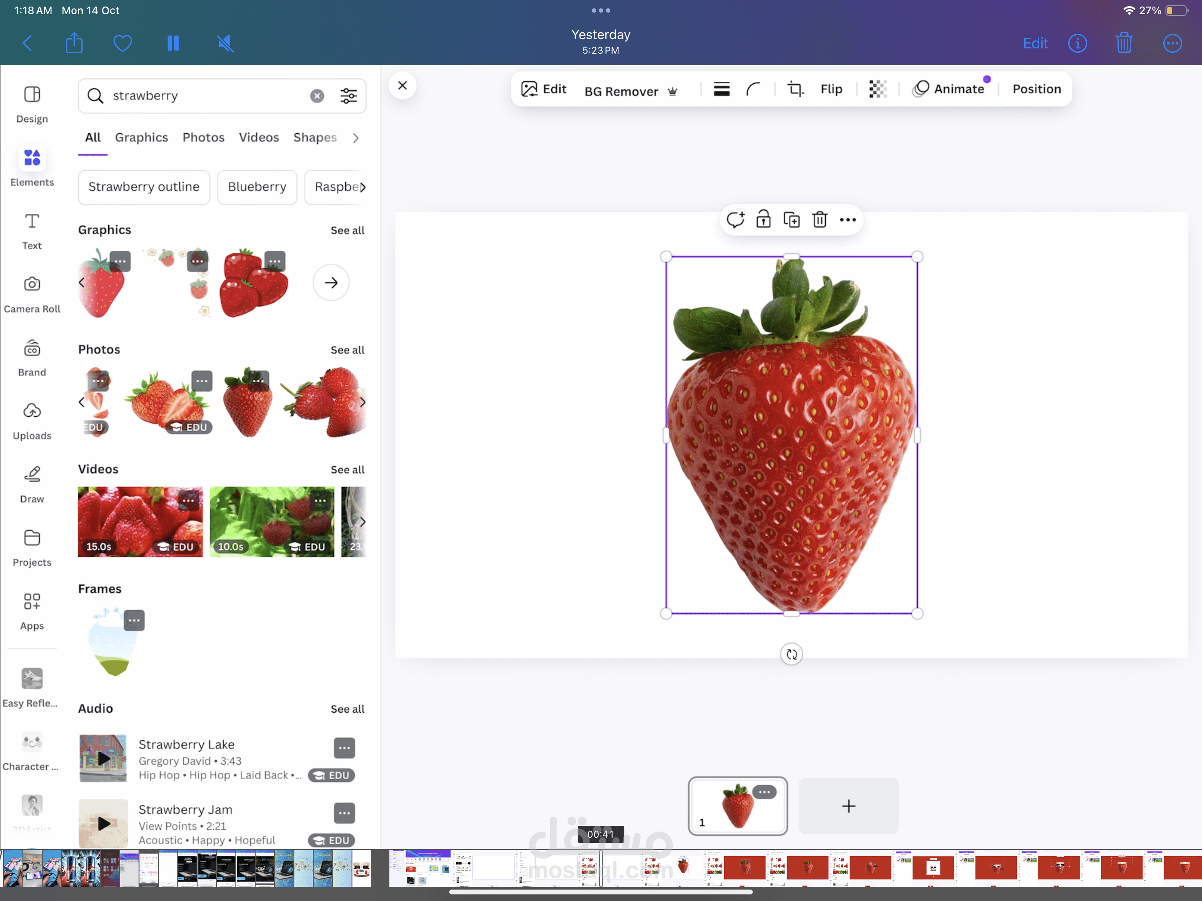The image size is (1202, 901).
Task: Click the corner rounding icon
Action: pos(753,89)
